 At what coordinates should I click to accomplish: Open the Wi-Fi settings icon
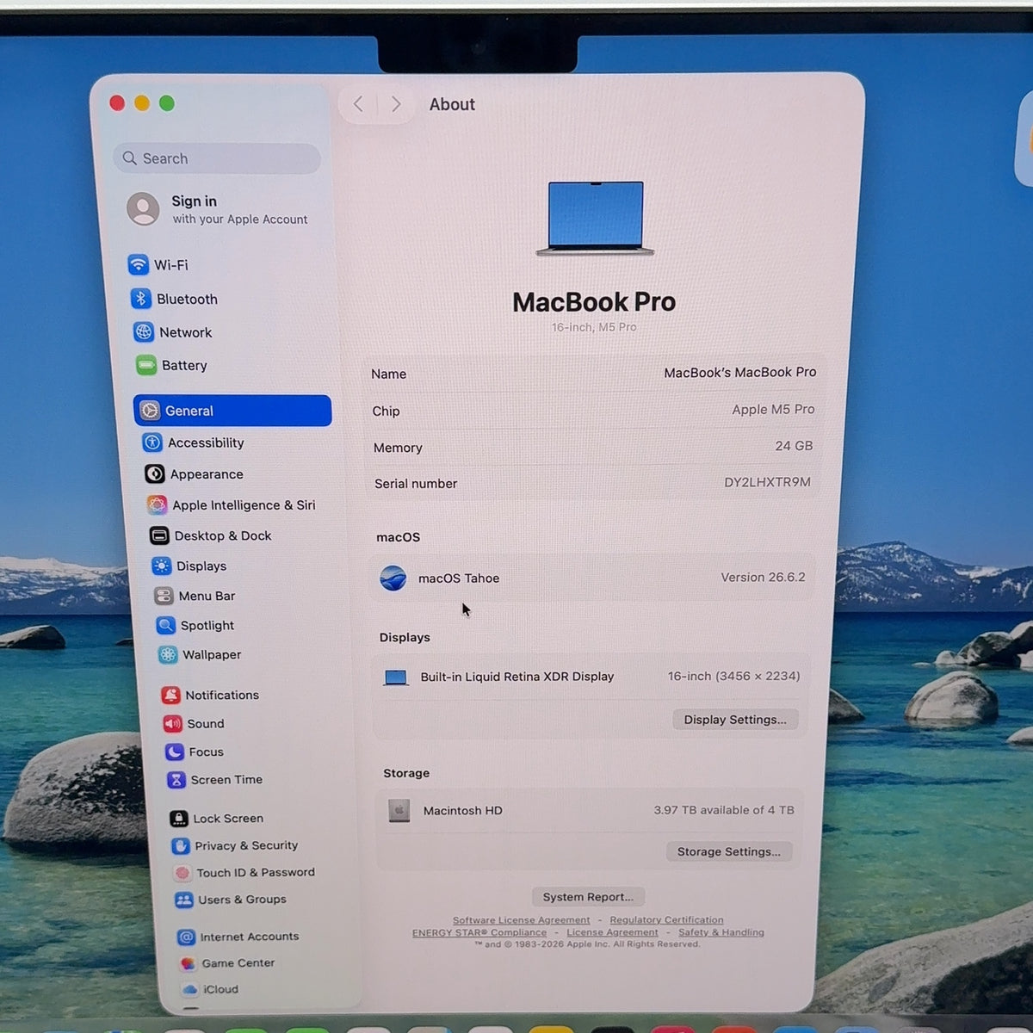pos(139,264)
